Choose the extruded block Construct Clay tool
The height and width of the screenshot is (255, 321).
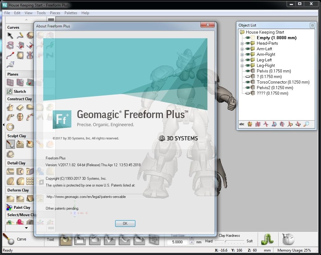(20, 107)
